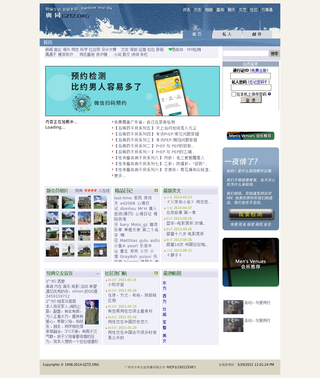320x378 pixels.
Task: Open the GZTZ.ORG site logo
Action: tap(67, 15)
